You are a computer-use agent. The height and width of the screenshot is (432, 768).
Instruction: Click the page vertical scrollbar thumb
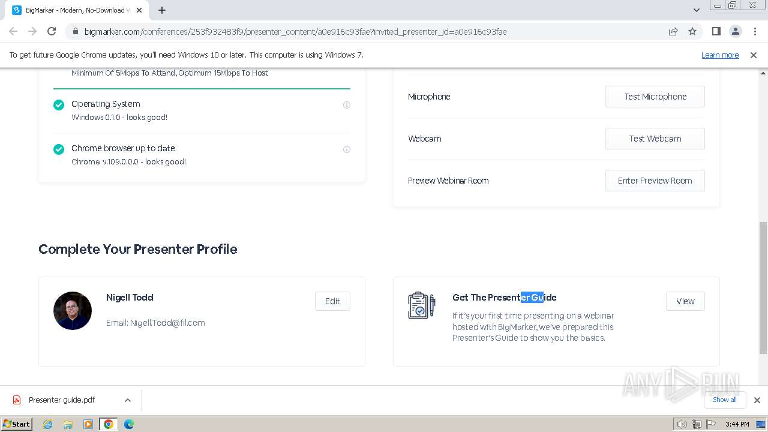click(763, 288)
